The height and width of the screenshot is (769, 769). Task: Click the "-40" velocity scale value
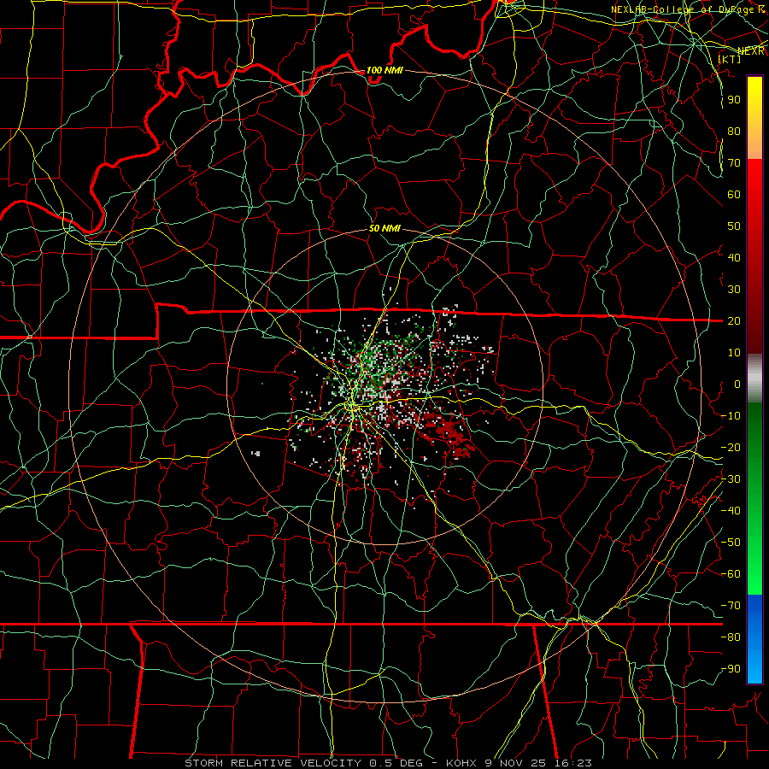coord(731,511)
